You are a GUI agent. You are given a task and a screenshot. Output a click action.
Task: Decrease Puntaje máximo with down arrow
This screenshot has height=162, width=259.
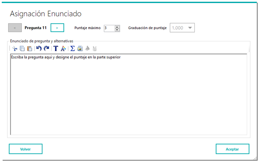tap(117, 30)
